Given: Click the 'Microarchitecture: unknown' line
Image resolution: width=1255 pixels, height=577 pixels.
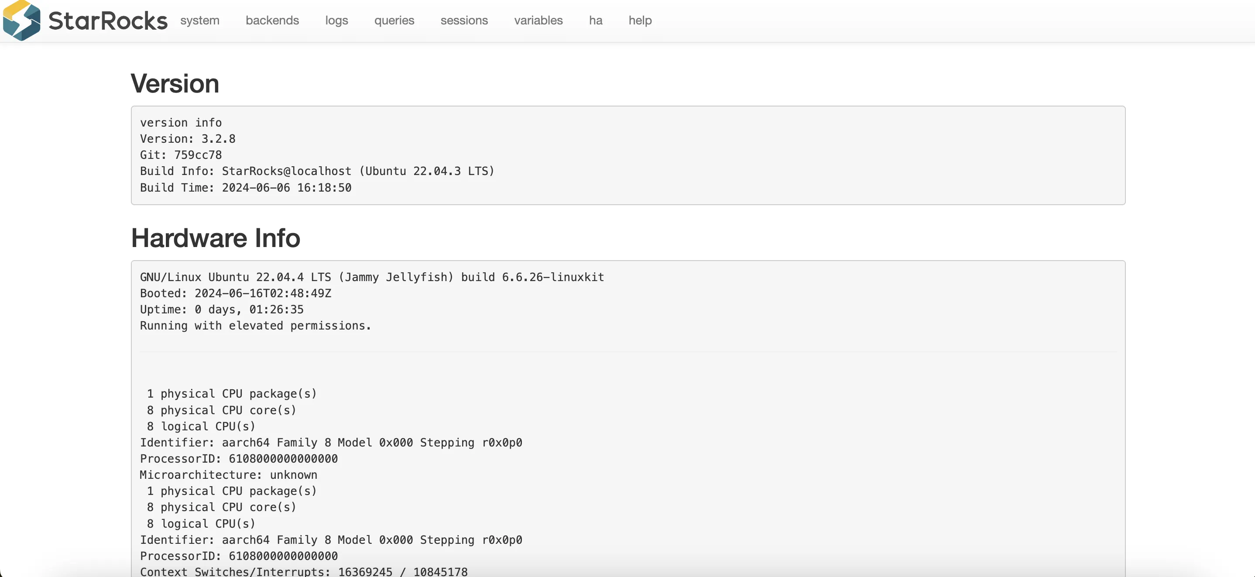Looking at the screenshot, I should point(229,475).
